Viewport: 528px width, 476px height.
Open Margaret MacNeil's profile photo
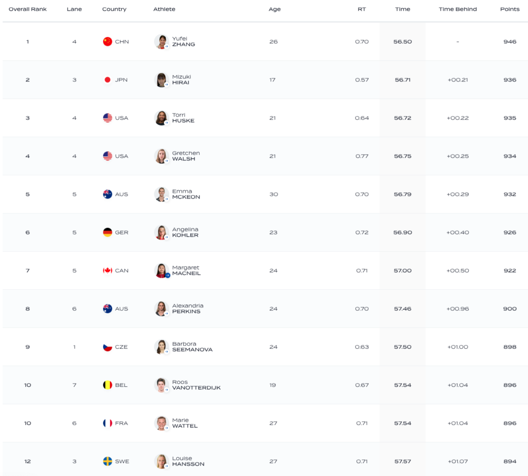pyautogui.click(x=161, y=271)
